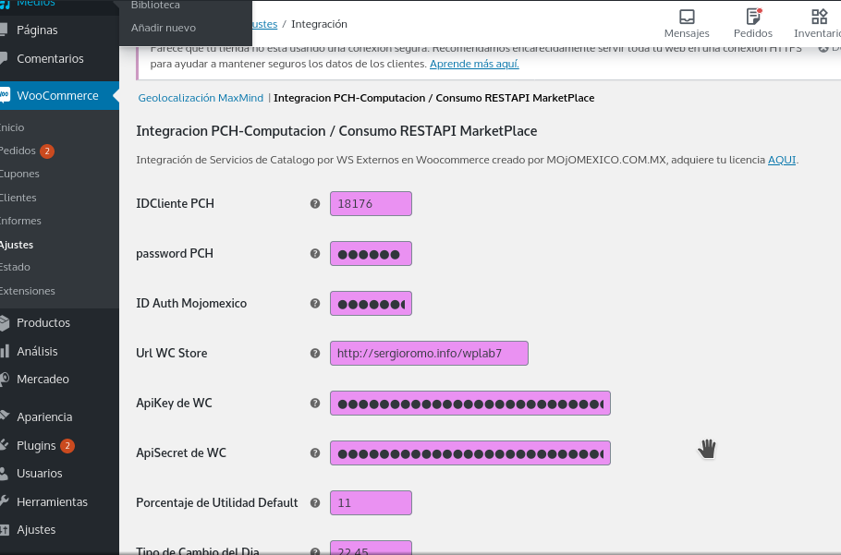The image size is (841, 555).
Task: Select Añadir nuevo in Medios flyout
Action: tap(164, 28)
